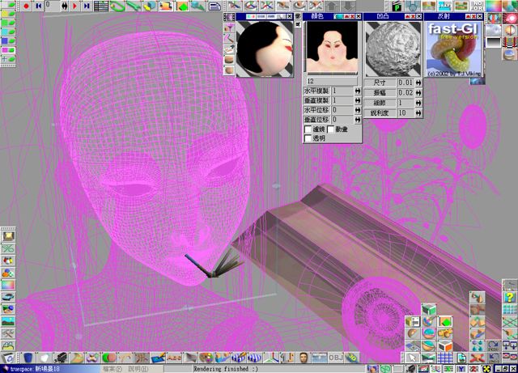The image size is (518, 373).
Task: Adjust the 銳利度 value stepper arrows
Action: tap(418, 113)
